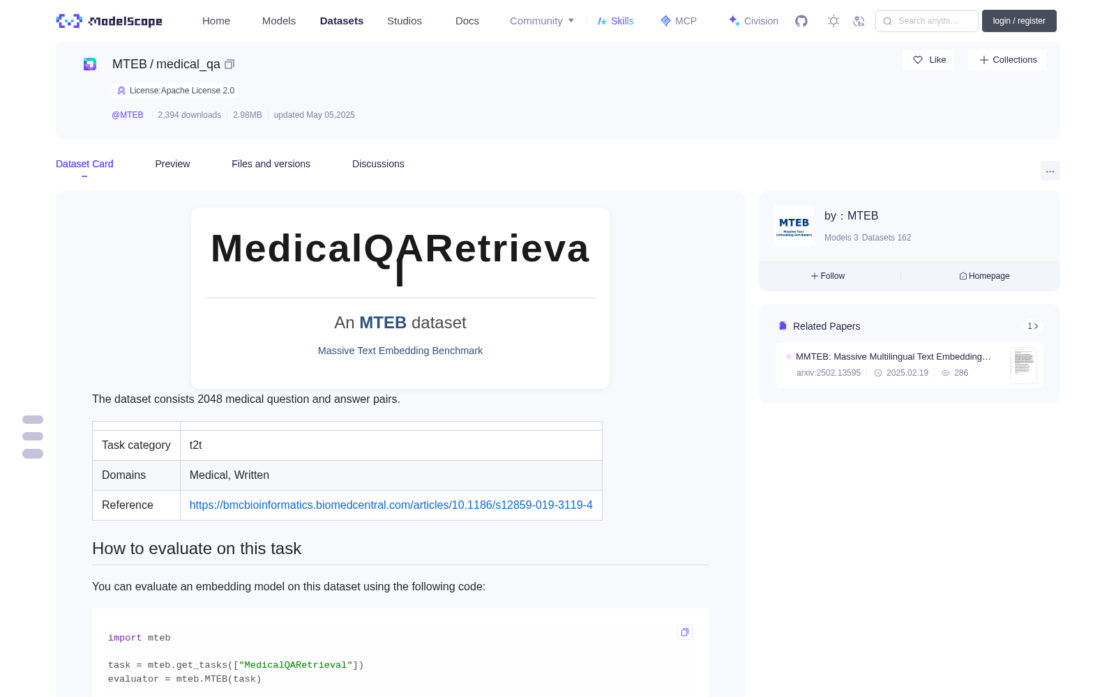
Task: Open the three-dot more options menu
Action: pyautogui.click(x=1050, y=171)
